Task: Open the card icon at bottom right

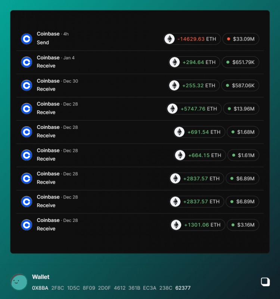Action: coord(265,282)
